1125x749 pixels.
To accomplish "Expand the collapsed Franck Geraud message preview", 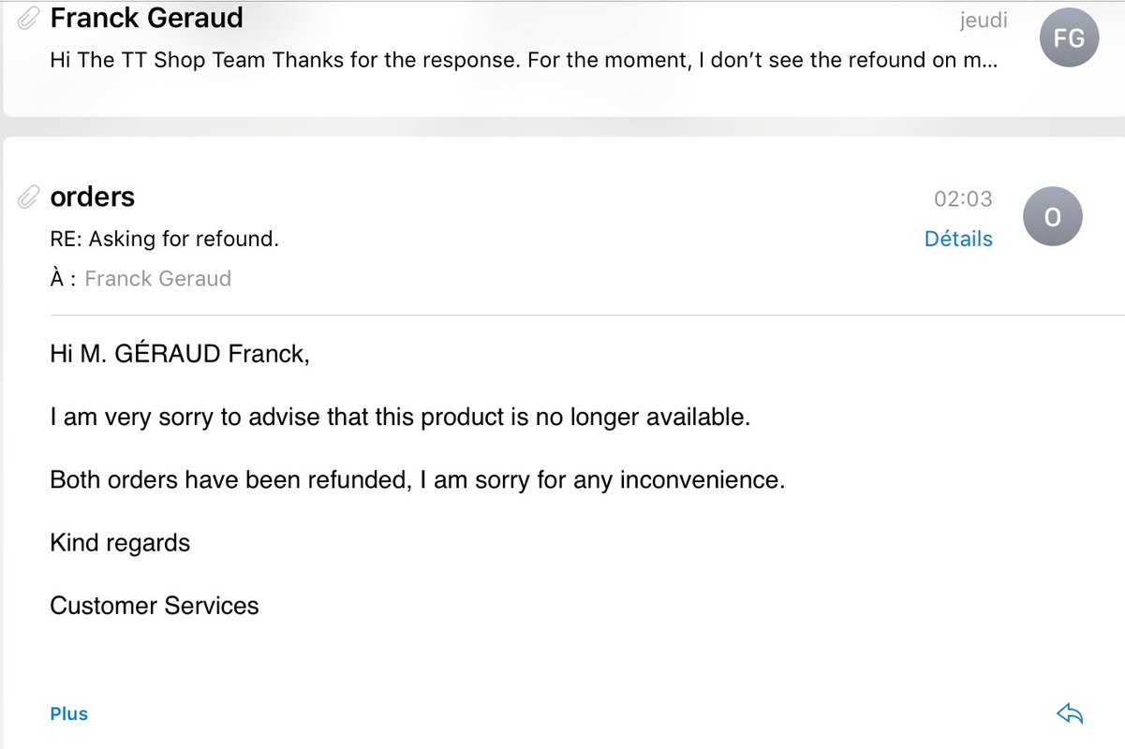I will click(x=523, y=61).
